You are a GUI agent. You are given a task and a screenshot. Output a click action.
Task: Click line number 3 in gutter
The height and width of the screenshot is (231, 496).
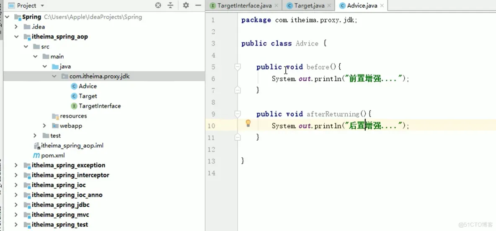[213, 43]
